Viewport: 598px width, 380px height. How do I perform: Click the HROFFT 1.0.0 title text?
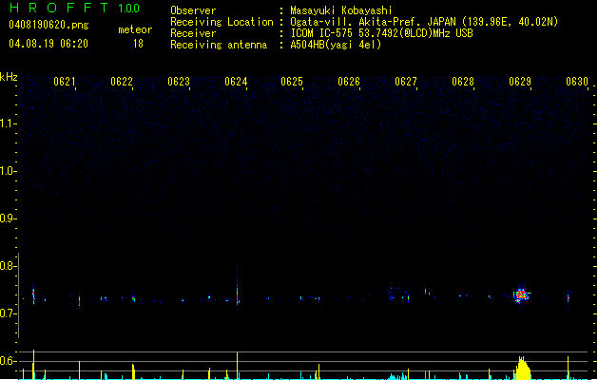(74, 8)
